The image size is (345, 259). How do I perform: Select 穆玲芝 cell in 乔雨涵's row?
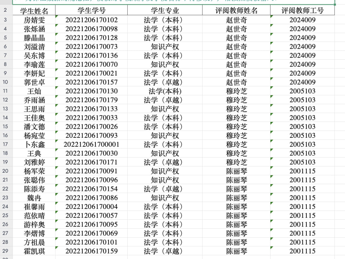pyautogui.click(x=236, y=100)
